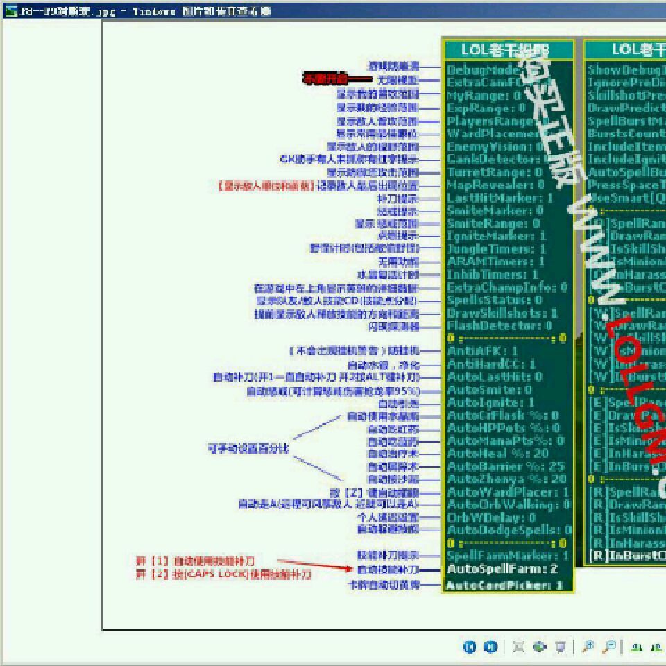Click the picture viewer title bar icon
The width and height of the screenshot is (666, 666).
pyautogui.click(x=10, y=10)
